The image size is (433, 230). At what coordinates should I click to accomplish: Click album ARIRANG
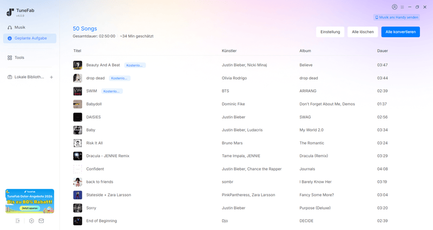(x=308, y=91)
